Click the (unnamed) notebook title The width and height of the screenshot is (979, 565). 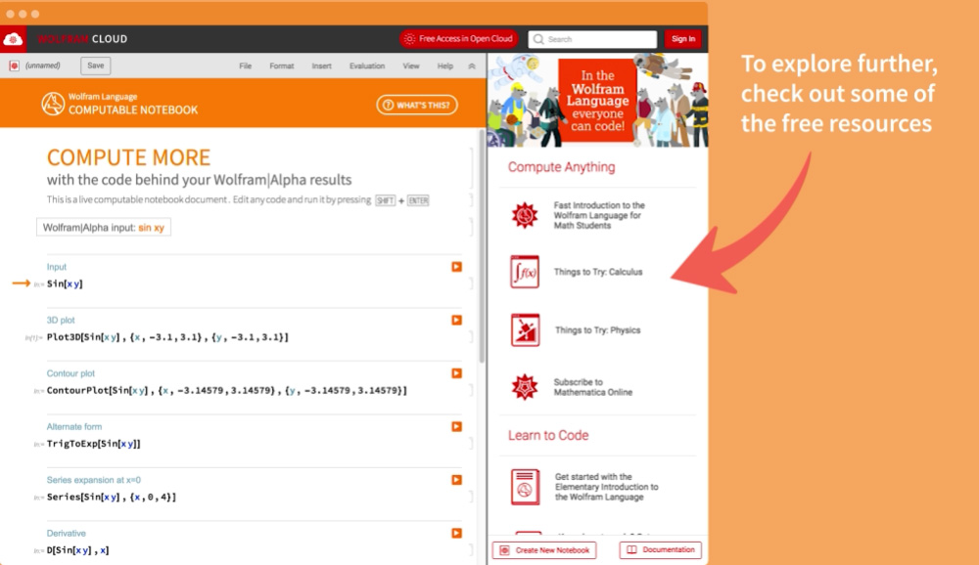(x=43, y=65)
